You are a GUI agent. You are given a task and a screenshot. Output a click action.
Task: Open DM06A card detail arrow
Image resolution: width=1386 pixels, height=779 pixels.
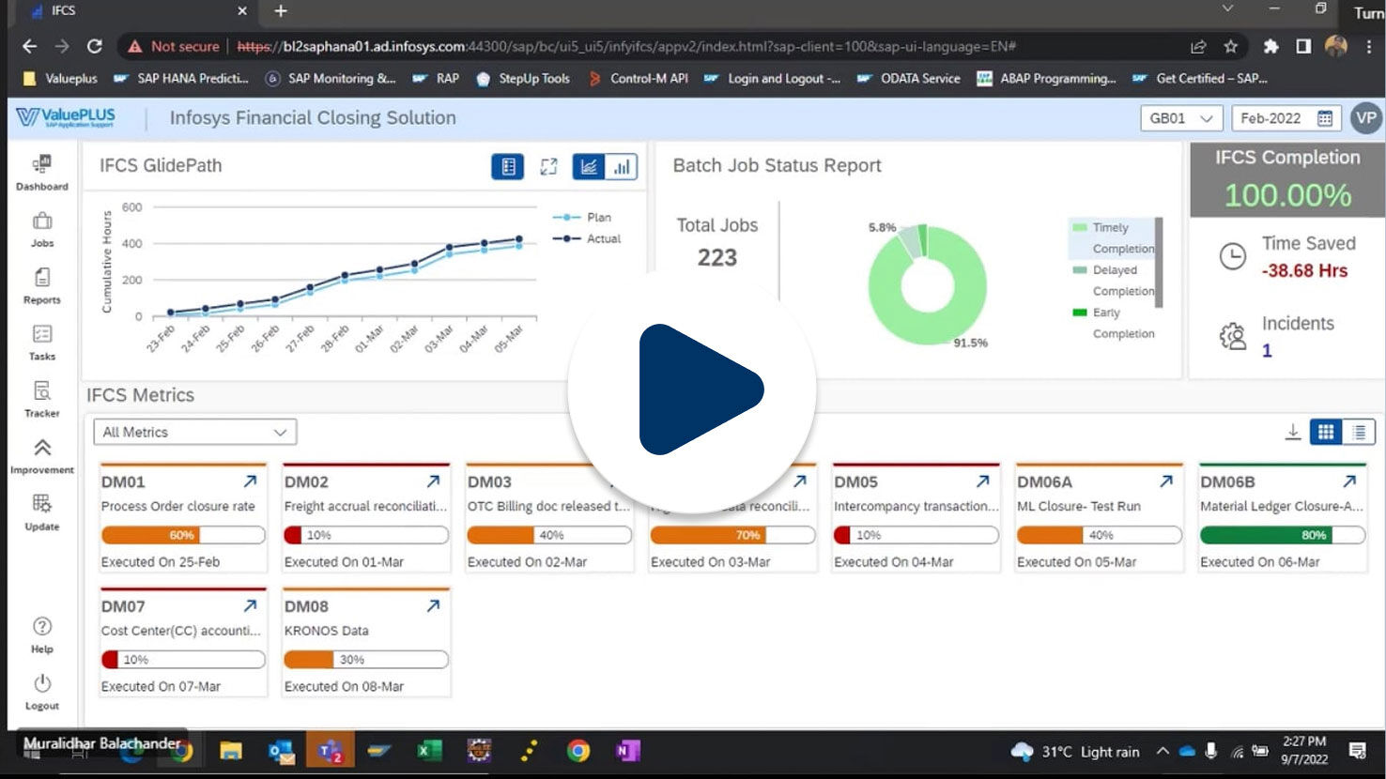1165,481
